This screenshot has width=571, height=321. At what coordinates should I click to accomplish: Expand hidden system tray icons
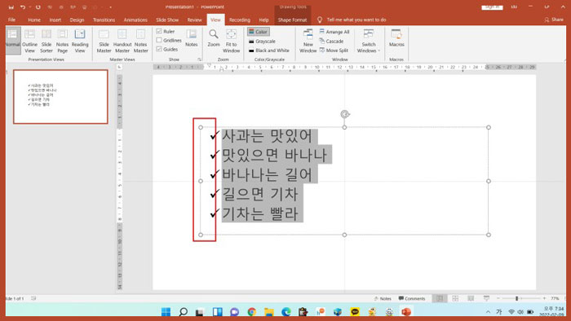488,312
